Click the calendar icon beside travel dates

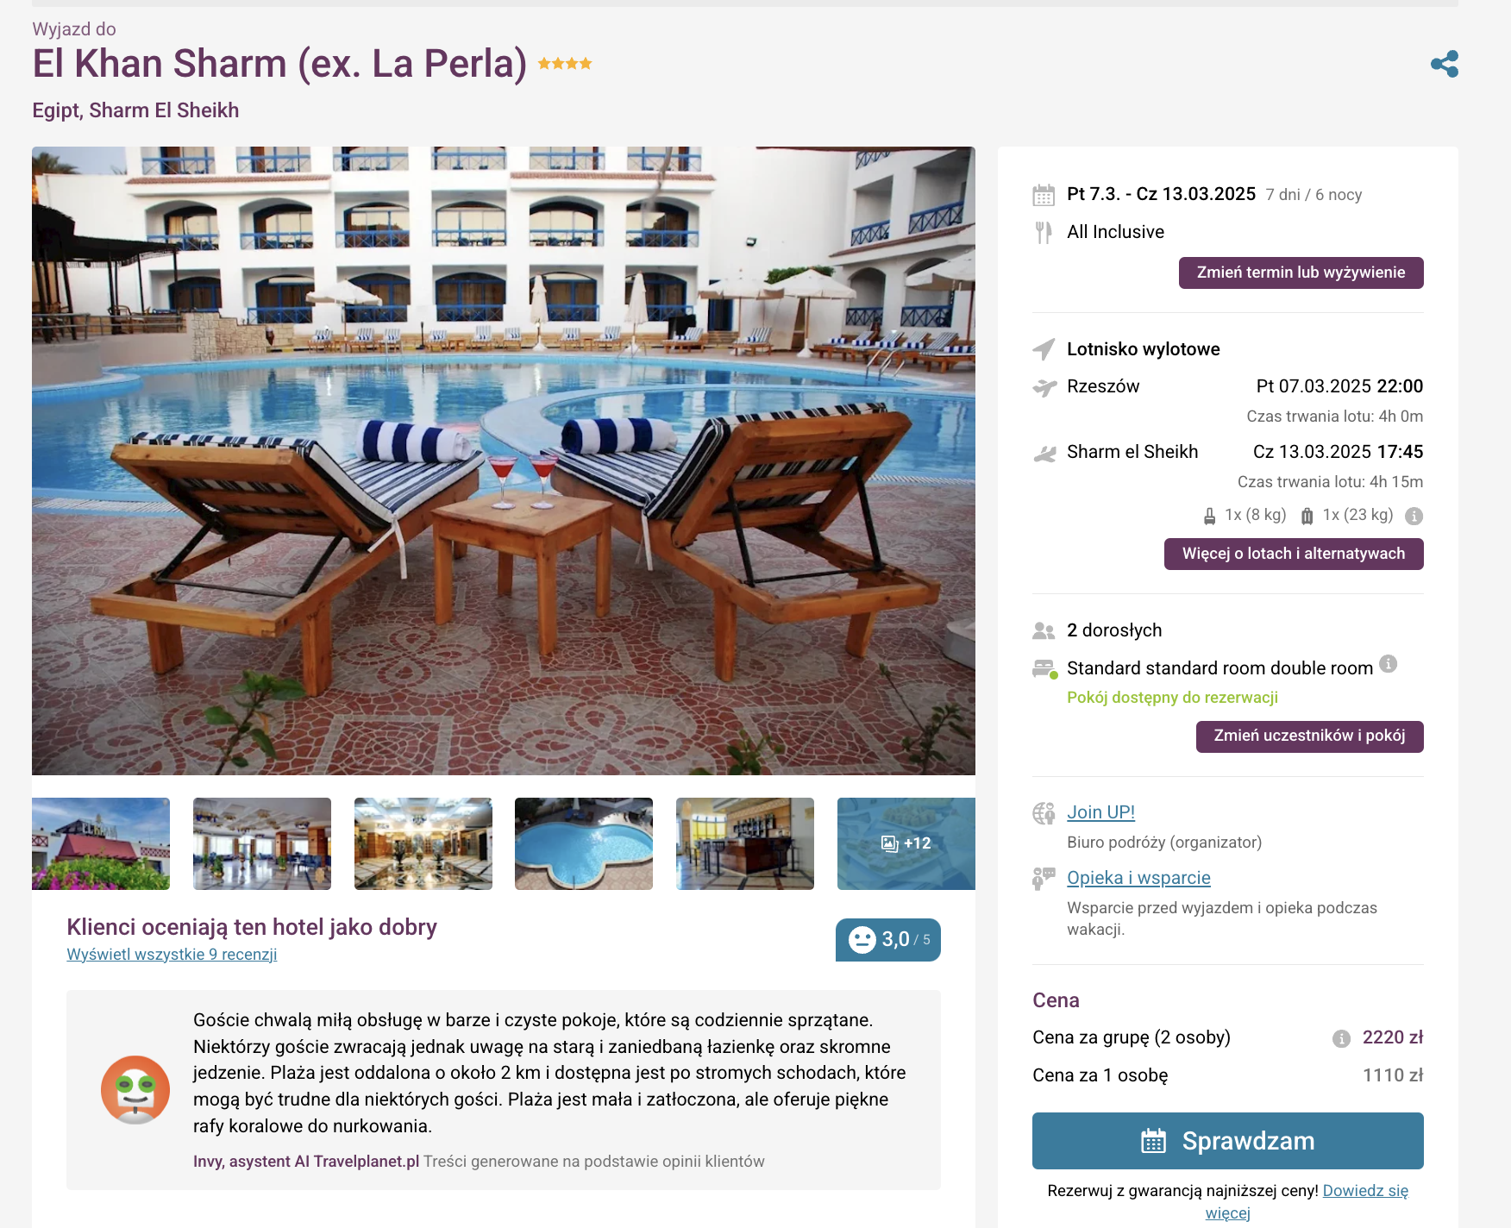tap(1044, 195)
